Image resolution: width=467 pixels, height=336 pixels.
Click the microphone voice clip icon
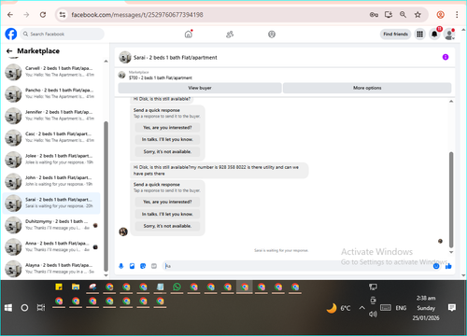click(121, 266)
